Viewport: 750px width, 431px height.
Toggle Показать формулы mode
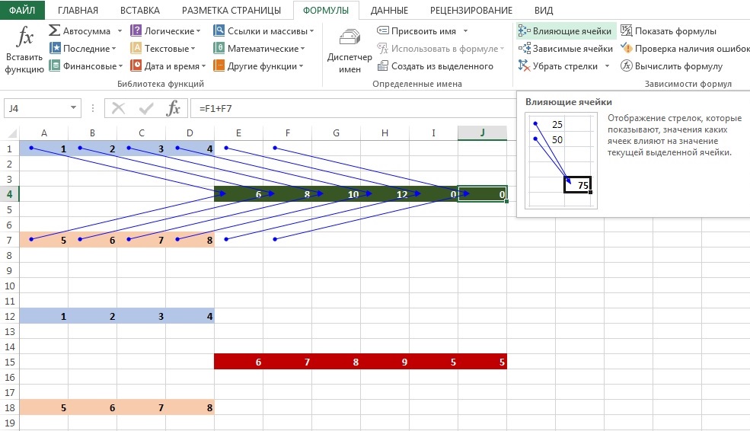pos(668,31)
